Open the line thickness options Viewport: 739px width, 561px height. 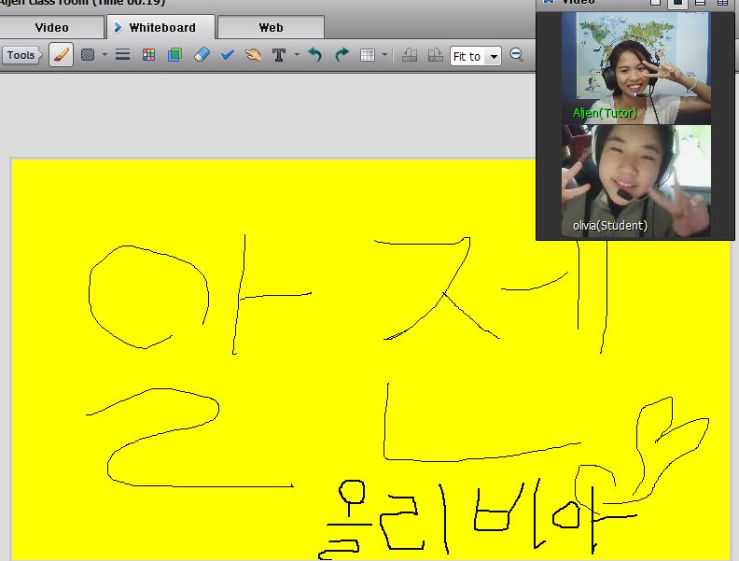122,55
